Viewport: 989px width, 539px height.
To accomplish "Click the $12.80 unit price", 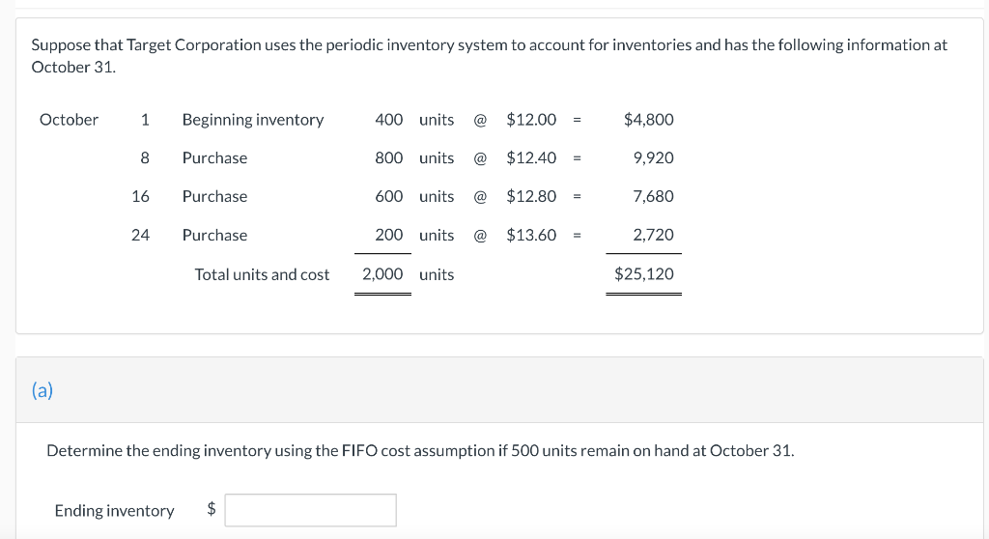I will (x=531, y=196).
